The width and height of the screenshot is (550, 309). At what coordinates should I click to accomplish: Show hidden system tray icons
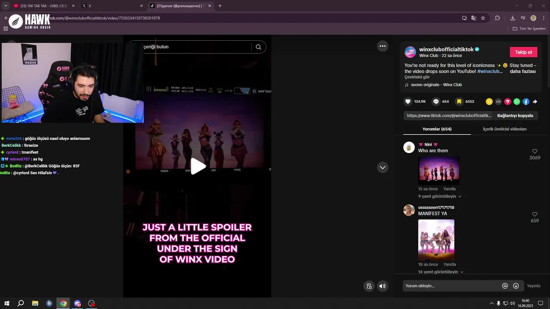[492, 303]
